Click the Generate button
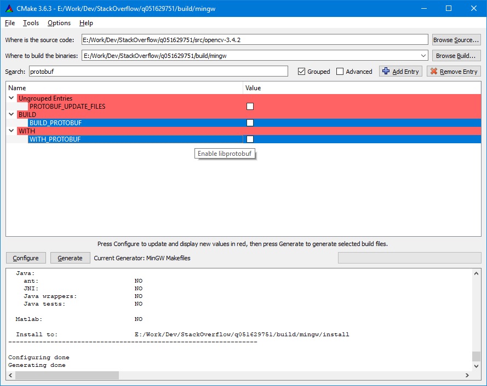This screenshot has width=487, height=386. 70,258
